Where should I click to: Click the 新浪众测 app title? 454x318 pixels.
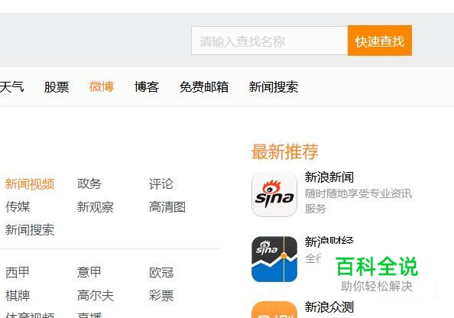tap(329, 307)
